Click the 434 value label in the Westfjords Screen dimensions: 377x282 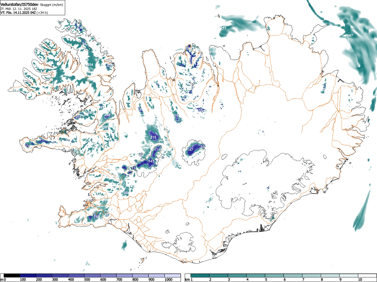coord(90,65)
